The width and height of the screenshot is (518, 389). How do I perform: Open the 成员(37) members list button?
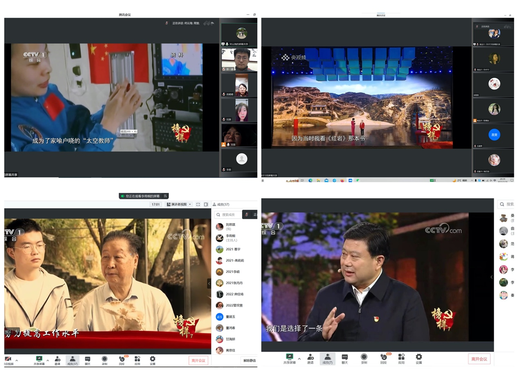click(x=72, y=360)
